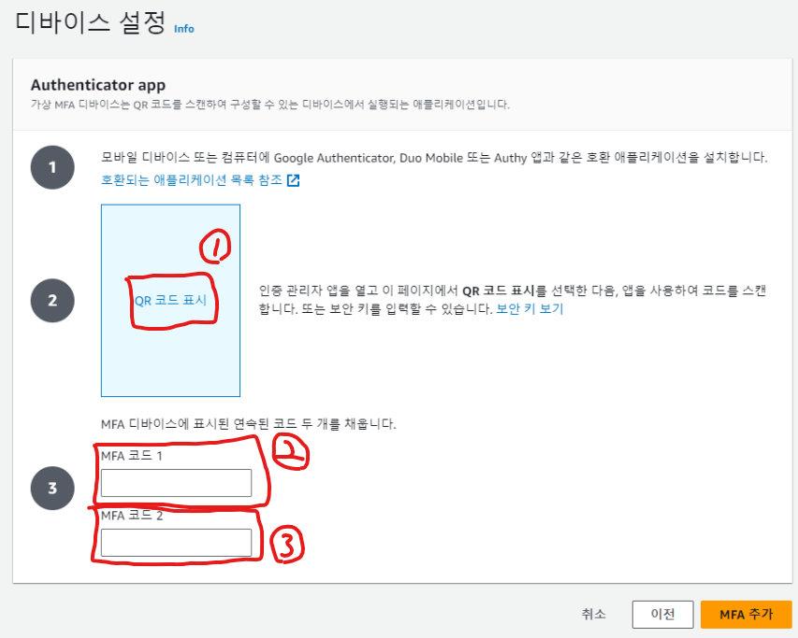Go back with the 이전 button
Screen dimensions: 798x638
point(662,614)
